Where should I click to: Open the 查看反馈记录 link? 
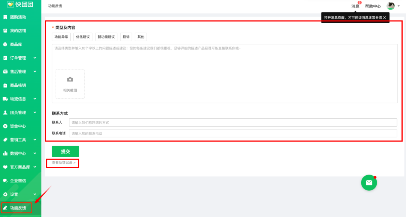tap(64, 163)
